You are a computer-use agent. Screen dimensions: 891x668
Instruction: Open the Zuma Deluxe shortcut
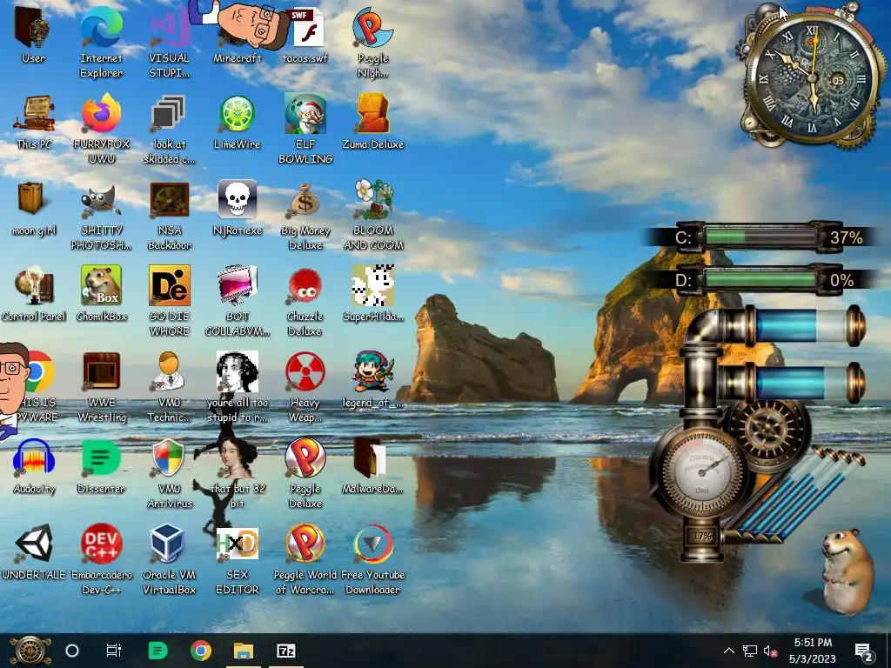[x=372, y=114]
